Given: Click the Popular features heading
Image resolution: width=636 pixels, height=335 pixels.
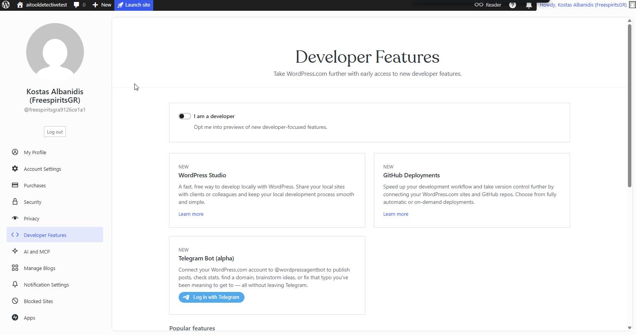Looking at the screenshot, I should tap(192, 328).
